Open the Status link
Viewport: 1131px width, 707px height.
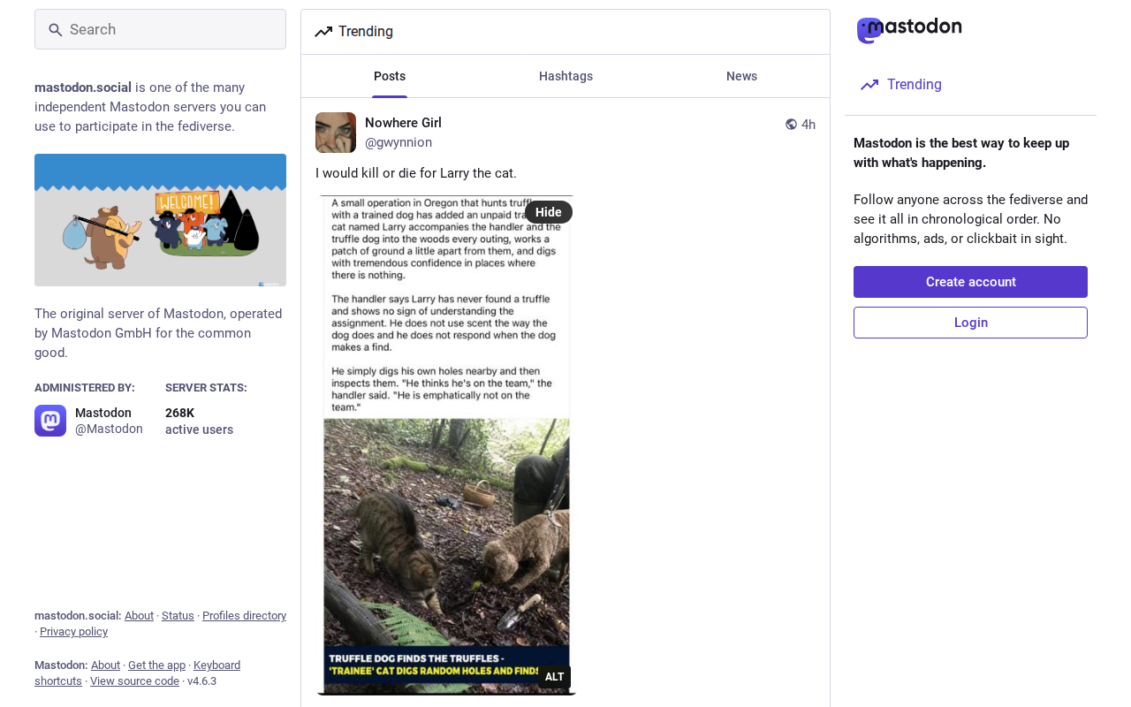(x=178, y=616)
